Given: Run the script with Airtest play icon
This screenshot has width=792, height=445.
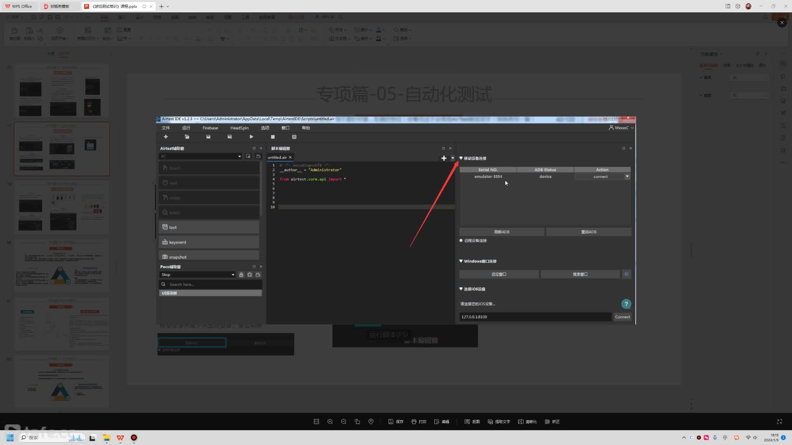Looking at the screenshot, I should [x=251, y=137].
